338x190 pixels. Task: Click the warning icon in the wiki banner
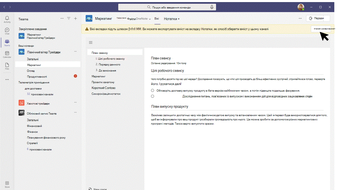pyautogui.click(x=87, y=29)
